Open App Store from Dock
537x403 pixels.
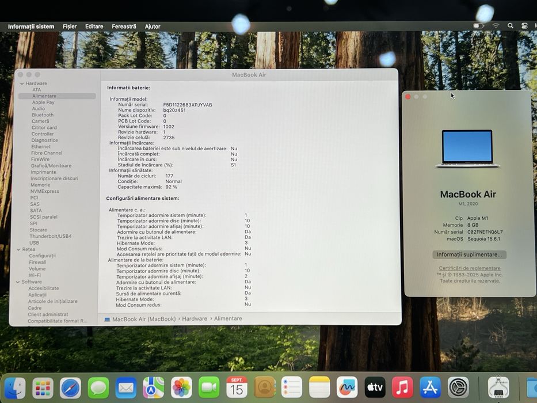(430, 387)
